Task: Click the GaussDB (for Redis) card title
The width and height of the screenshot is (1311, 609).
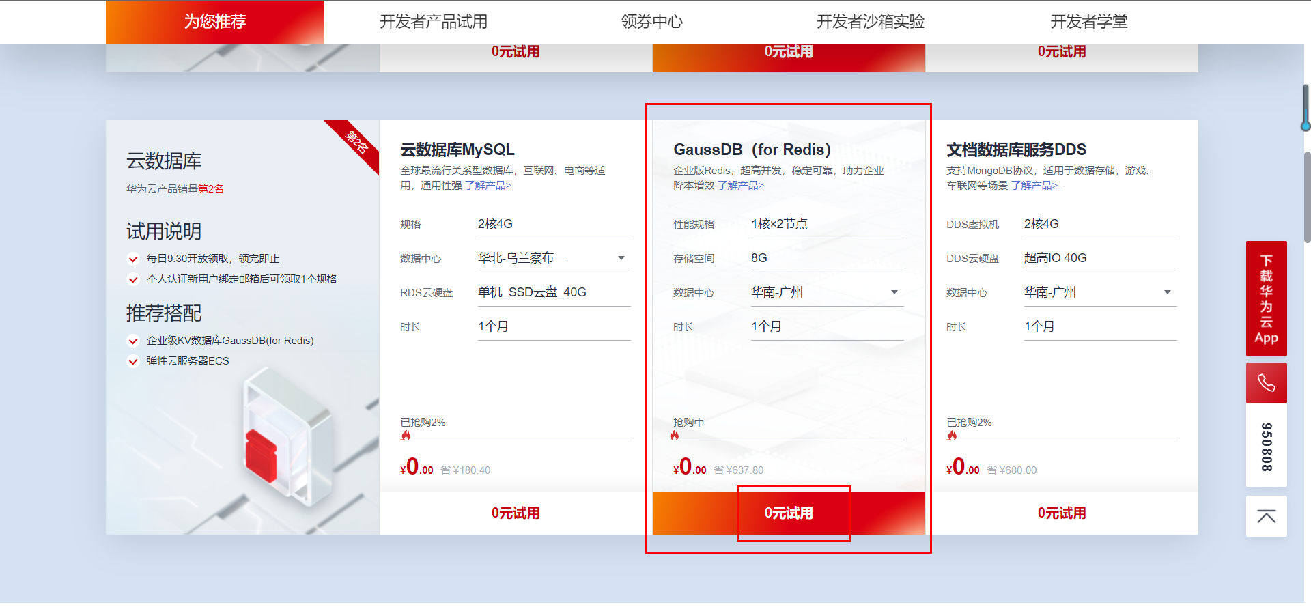Action: coord(752,150)
